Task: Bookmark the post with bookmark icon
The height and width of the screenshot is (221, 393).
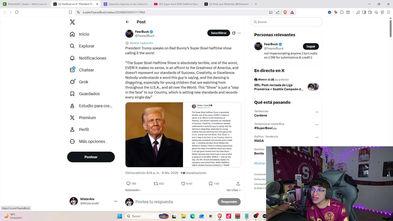Action: (211, 184)
